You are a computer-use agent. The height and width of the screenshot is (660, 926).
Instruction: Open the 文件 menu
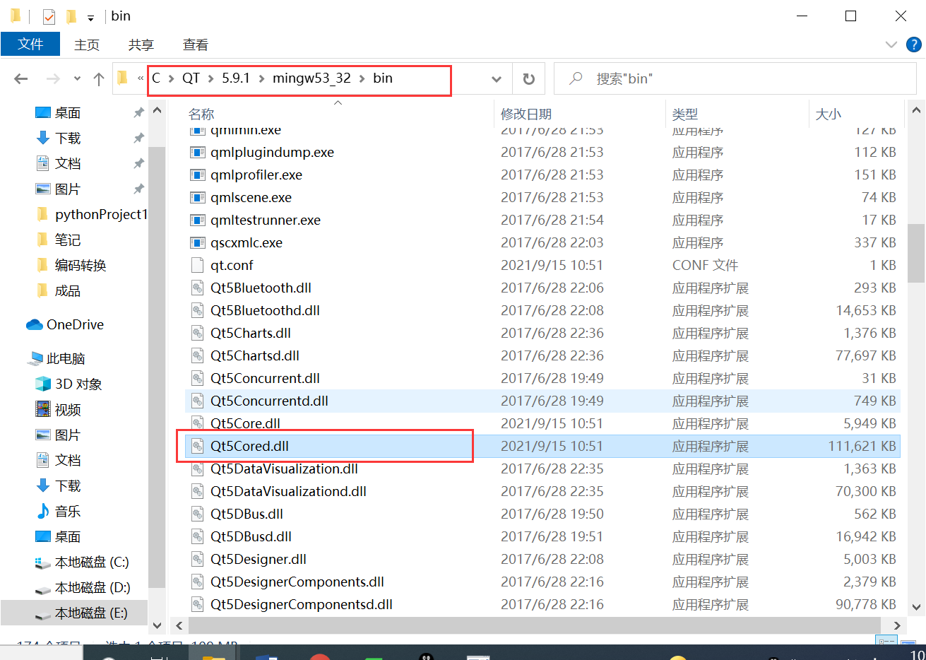click(30, 44)
